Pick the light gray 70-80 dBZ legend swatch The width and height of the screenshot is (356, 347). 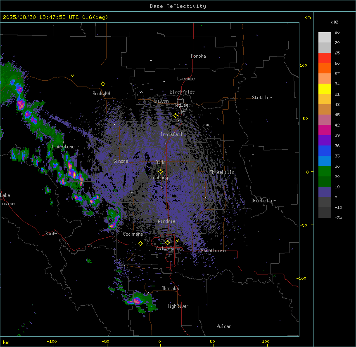(325, 37)
